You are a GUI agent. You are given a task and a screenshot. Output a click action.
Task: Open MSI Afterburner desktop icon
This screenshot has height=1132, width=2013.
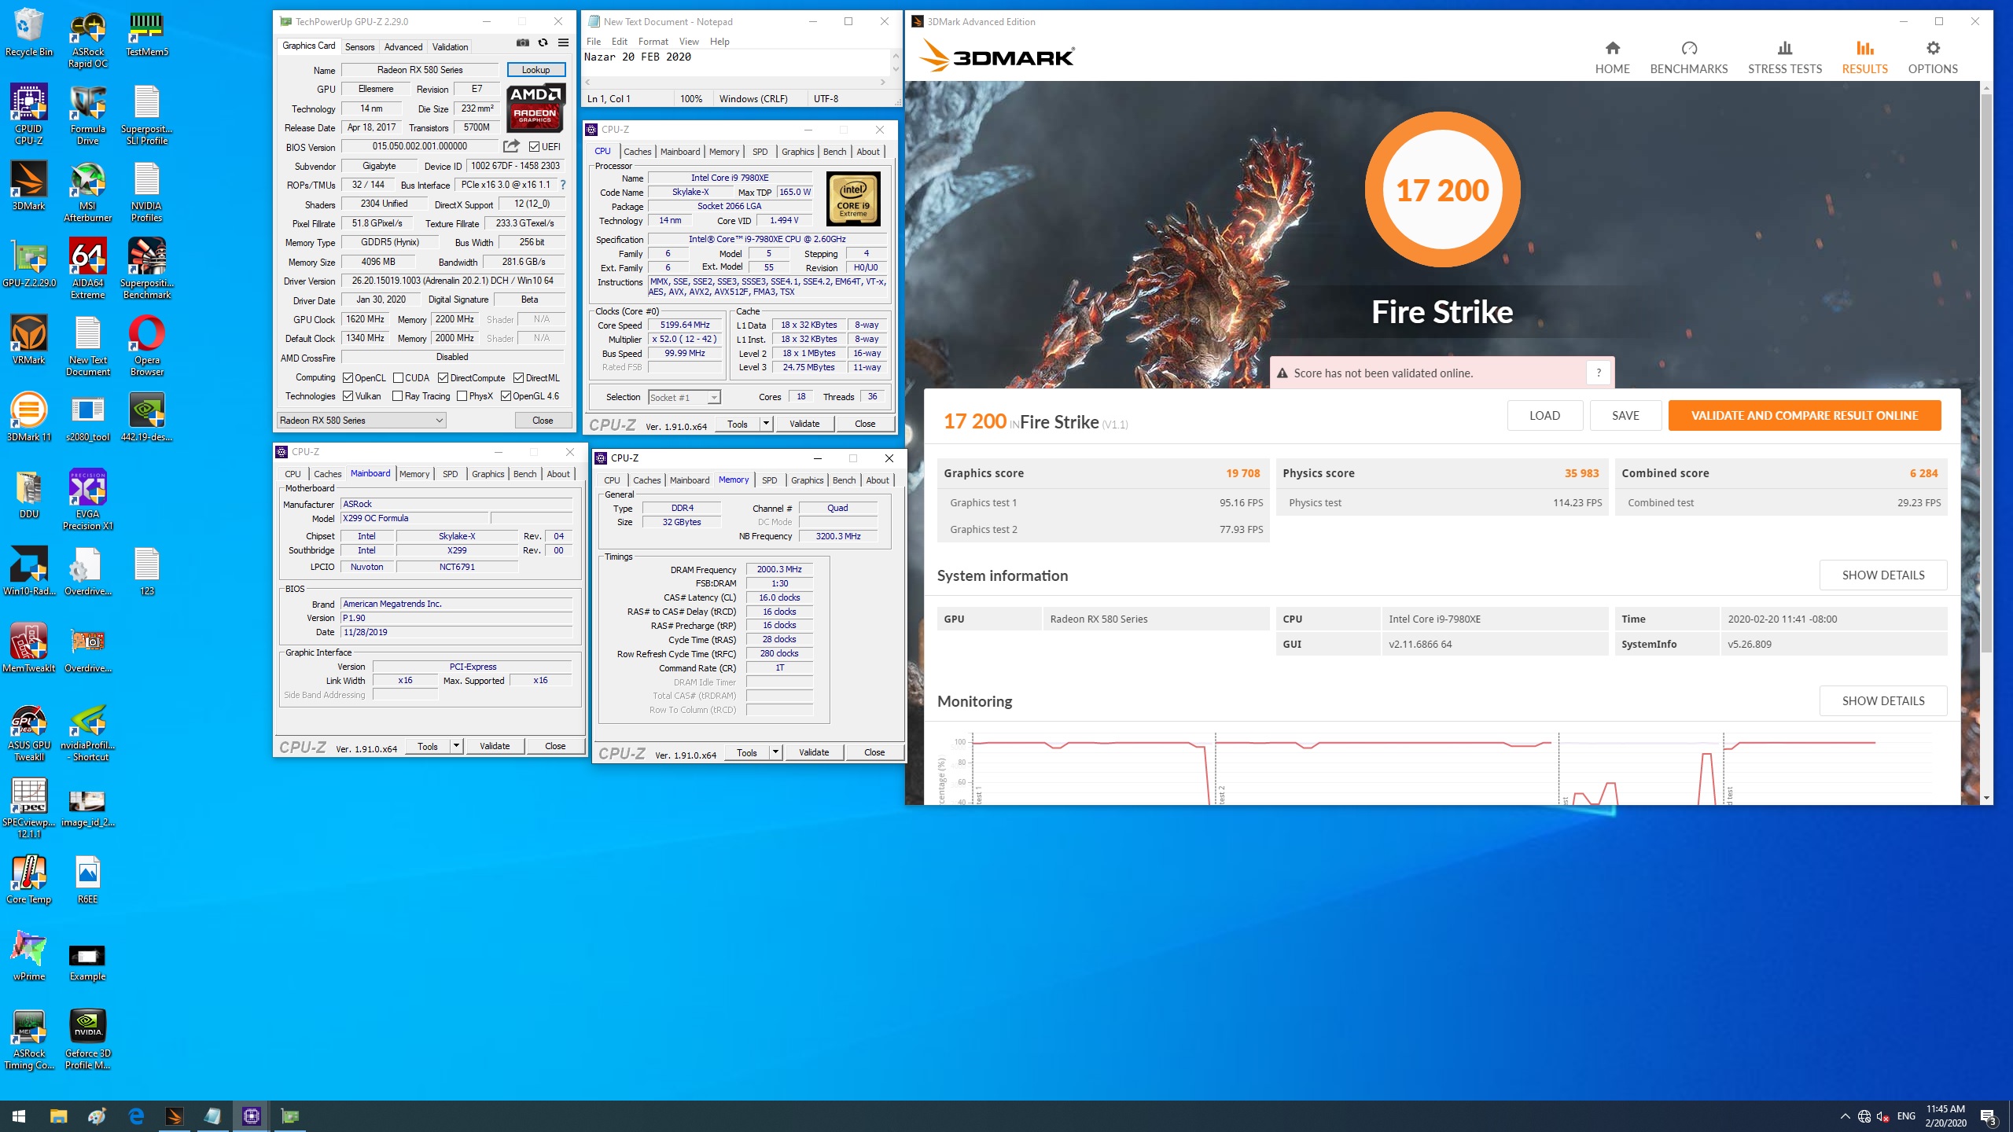point(87,192)
